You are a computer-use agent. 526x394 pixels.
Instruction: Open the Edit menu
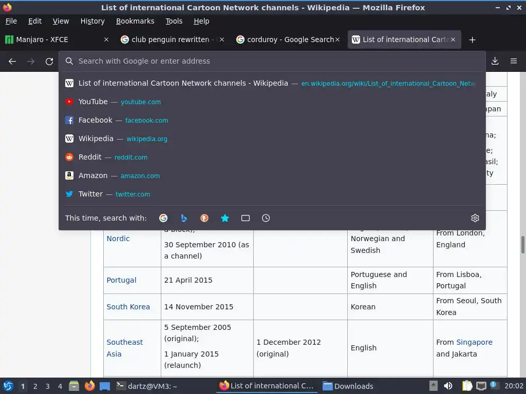(35, 21)
